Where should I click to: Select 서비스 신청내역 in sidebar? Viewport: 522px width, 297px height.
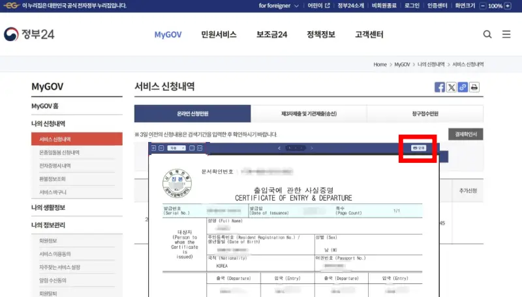click(x=77, y=139)
